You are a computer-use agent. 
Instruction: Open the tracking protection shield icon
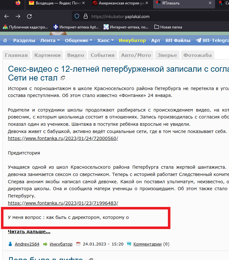tap(77, 16)
